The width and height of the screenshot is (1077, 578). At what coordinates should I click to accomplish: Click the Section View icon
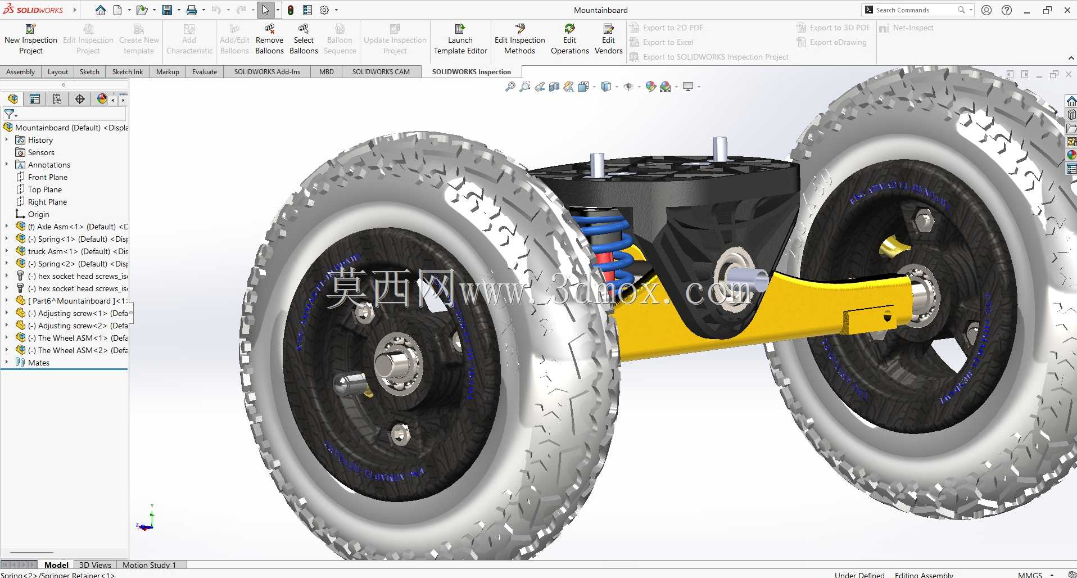point(554,87)
